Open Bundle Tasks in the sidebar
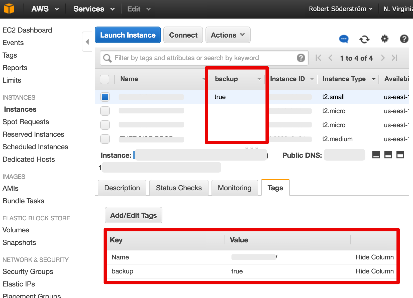413x298 pixels. pos(23,201)
